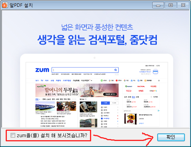Click the 확인 button
The height and width of the screenshot is (147, 191).
pyautogui.click(x=171, y=137)
